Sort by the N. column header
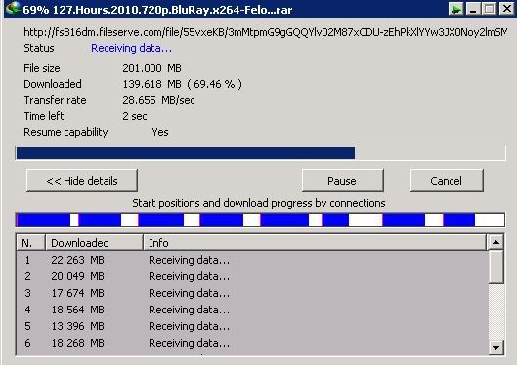The width and height of the screenshot is (517, 375). (x=30, y=243)
